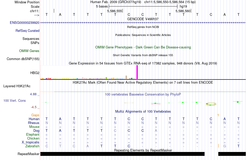
Task: Click the GTEx Gene Expression track title
Action: click(143, 63)
